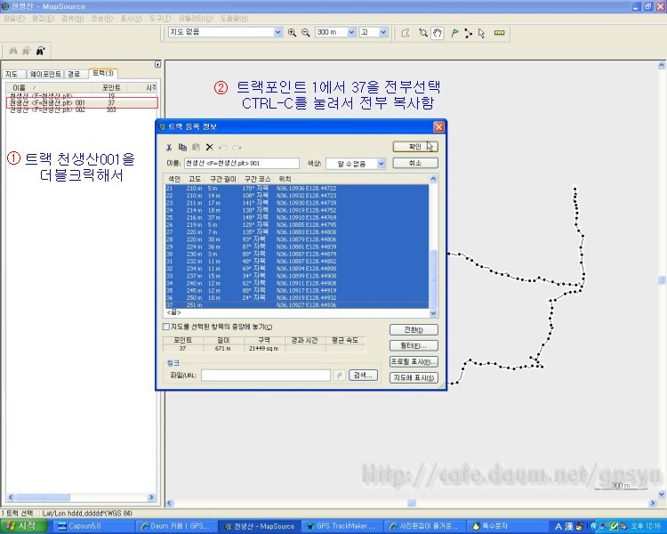Screen dimensions: 667x534
Task: Click the 이름 track name input field
Action: (x=242, y=163)
